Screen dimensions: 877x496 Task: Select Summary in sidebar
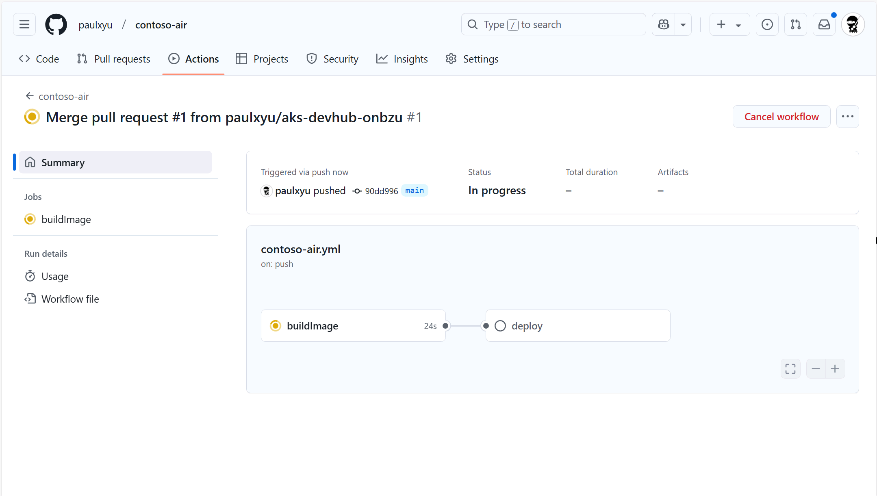115,162
